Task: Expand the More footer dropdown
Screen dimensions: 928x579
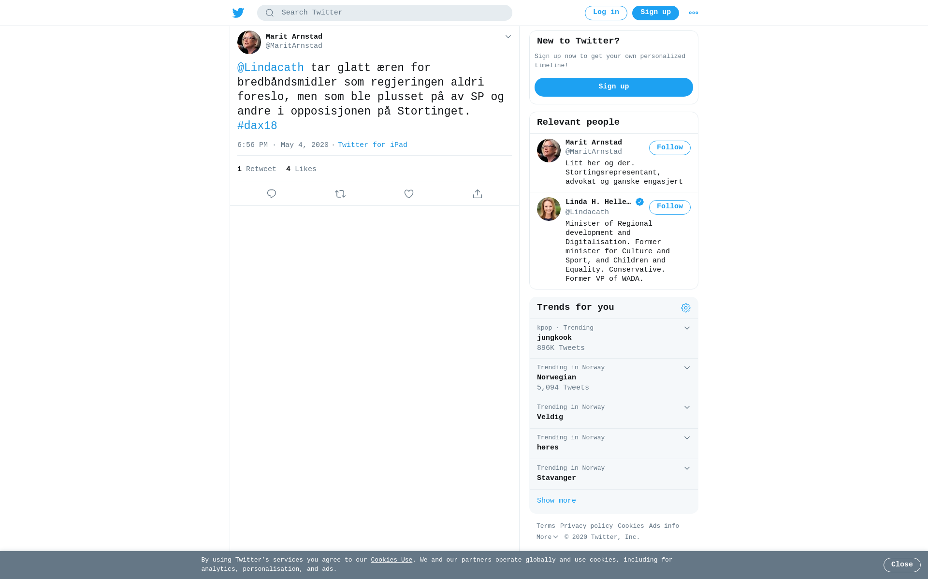Action: 547,537
